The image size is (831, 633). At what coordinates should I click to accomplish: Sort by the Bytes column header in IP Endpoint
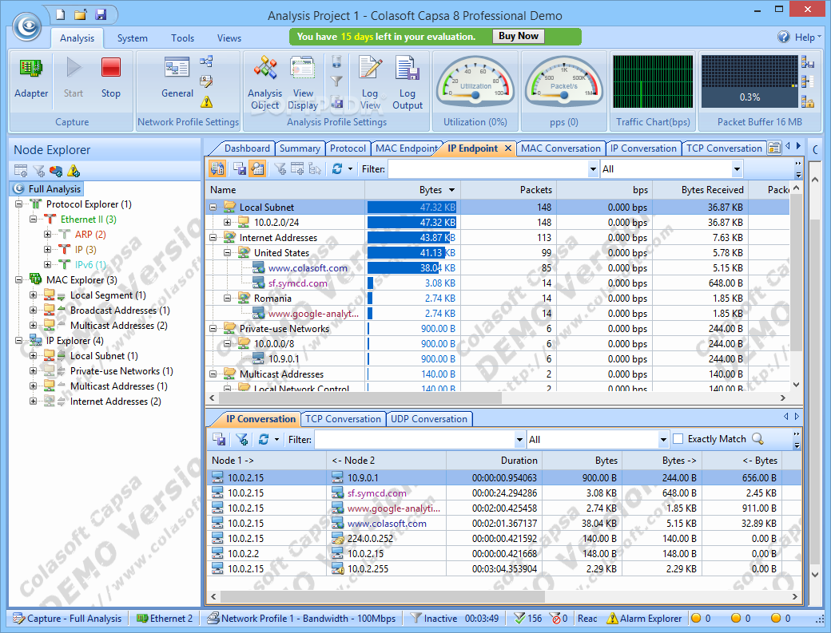[x=413, y=189]
